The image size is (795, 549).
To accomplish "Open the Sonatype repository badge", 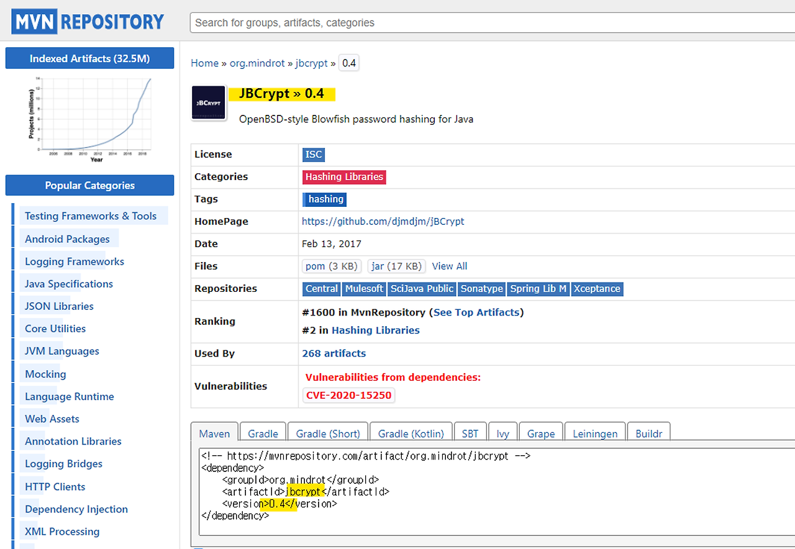I will (x=482, y=289).
